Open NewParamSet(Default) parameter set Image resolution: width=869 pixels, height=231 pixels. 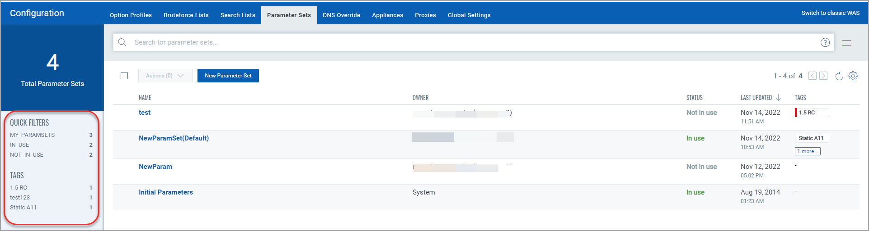(174, 138)
